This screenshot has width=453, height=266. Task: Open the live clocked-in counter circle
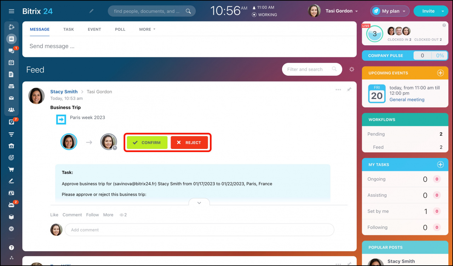(374, 34)
